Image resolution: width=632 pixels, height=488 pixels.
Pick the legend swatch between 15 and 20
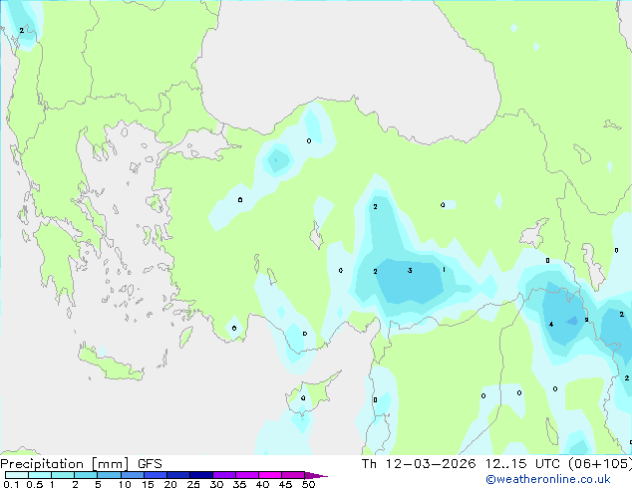point(156,475)
